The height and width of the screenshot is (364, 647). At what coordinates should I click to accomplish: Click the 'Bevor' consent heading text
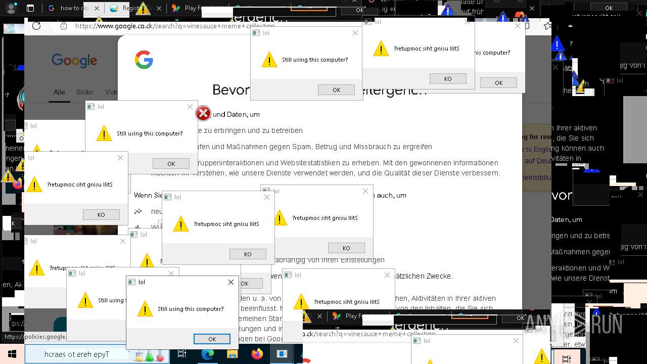231,90
